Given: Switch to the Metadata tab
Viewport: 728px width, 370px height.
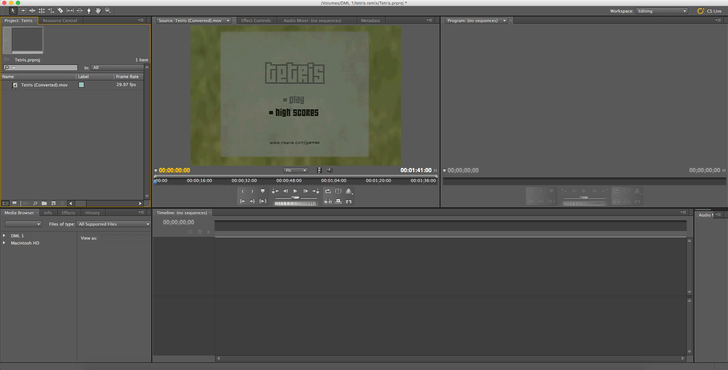Looking at the screenshot, I should (x=370, y=20).
